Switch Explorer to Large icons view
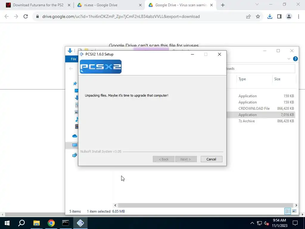Screen dimensions: 305x229 (294, 211)
